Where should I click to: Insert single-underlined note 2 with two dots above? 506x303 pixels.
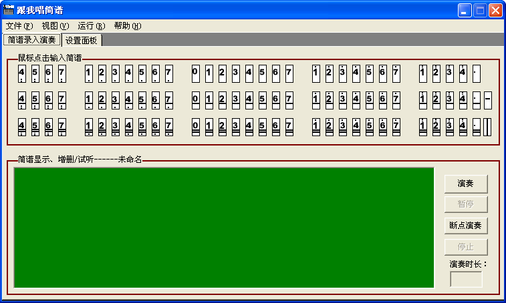(x=436, y=101)
